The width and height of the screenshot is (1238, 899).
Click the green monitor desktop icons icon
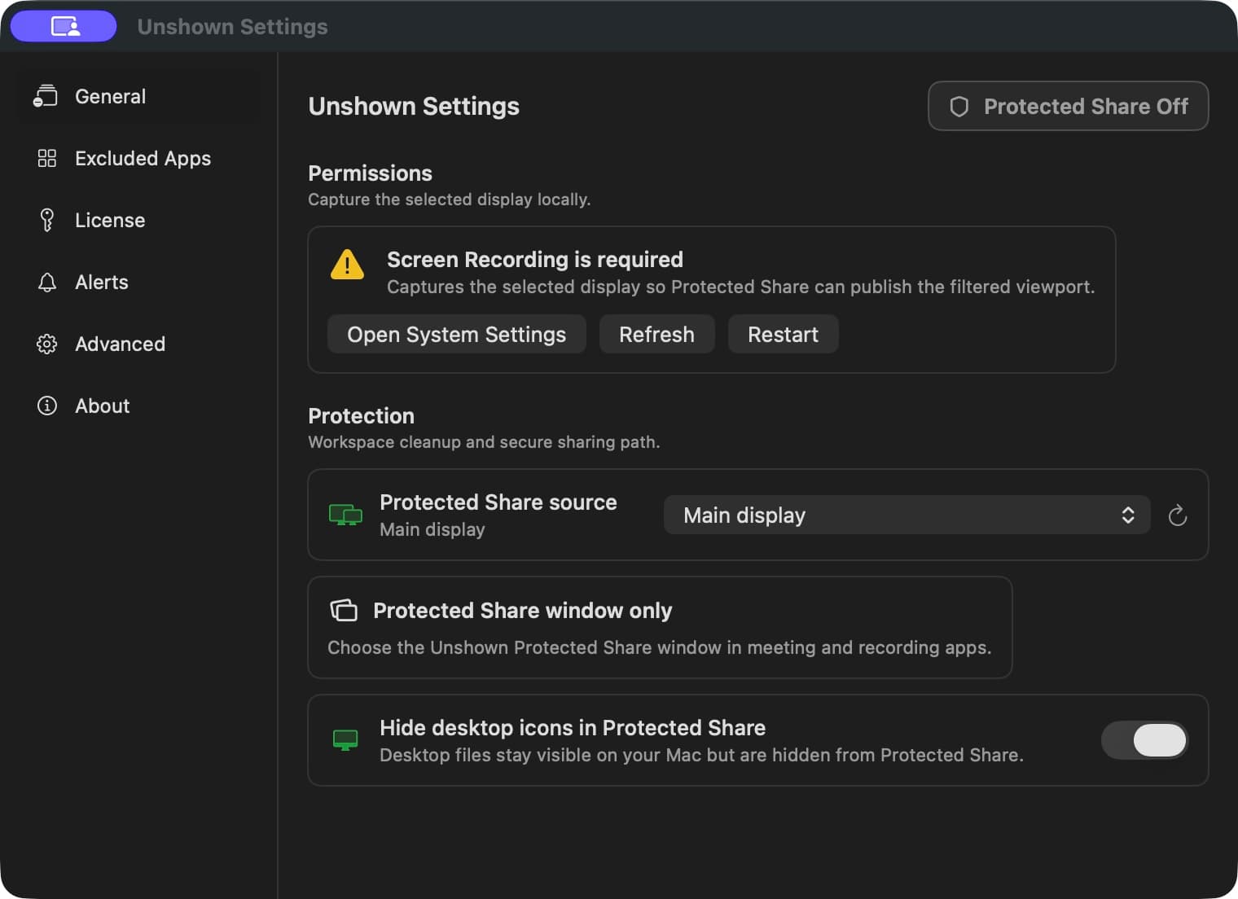coord(345,740)
